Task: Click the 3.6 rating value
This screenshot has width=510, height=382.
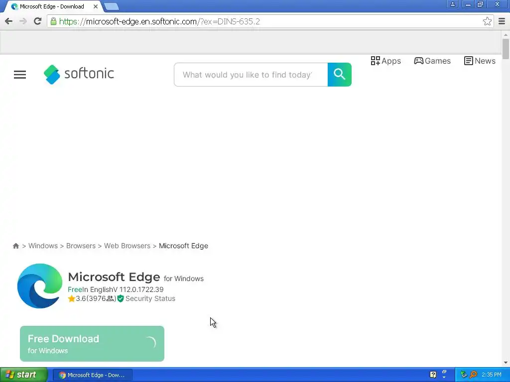Action: coord(81,298)
